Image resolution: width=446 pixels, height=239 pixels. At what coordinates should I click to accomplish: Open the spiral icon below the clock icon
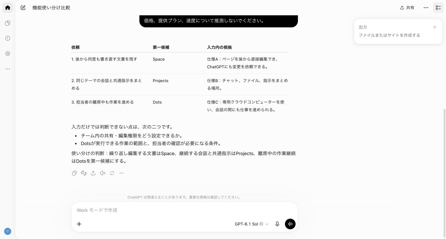pyautogui.click(x=8, y=54)
